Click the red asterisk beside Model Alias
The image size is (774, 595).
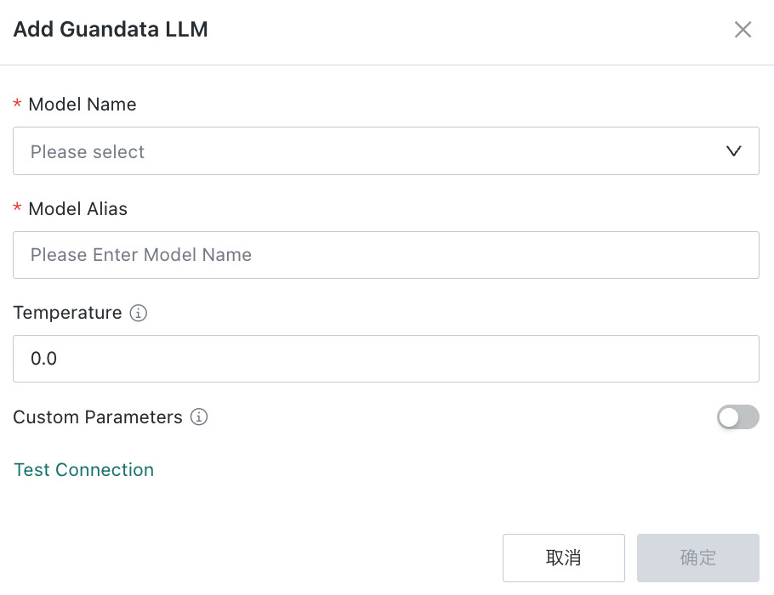[17, 207]
